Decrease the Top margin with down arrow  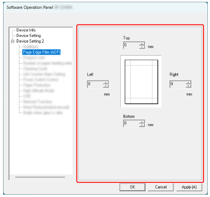tap(142, 47)
